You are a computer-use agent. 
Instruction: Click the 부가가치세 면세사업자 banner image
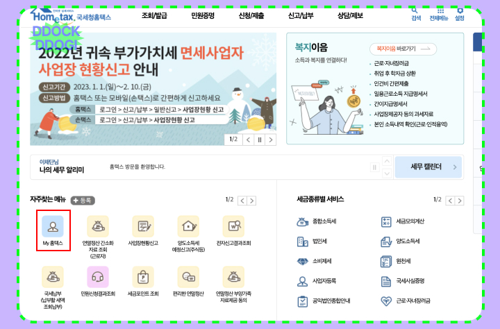[153, 89]
